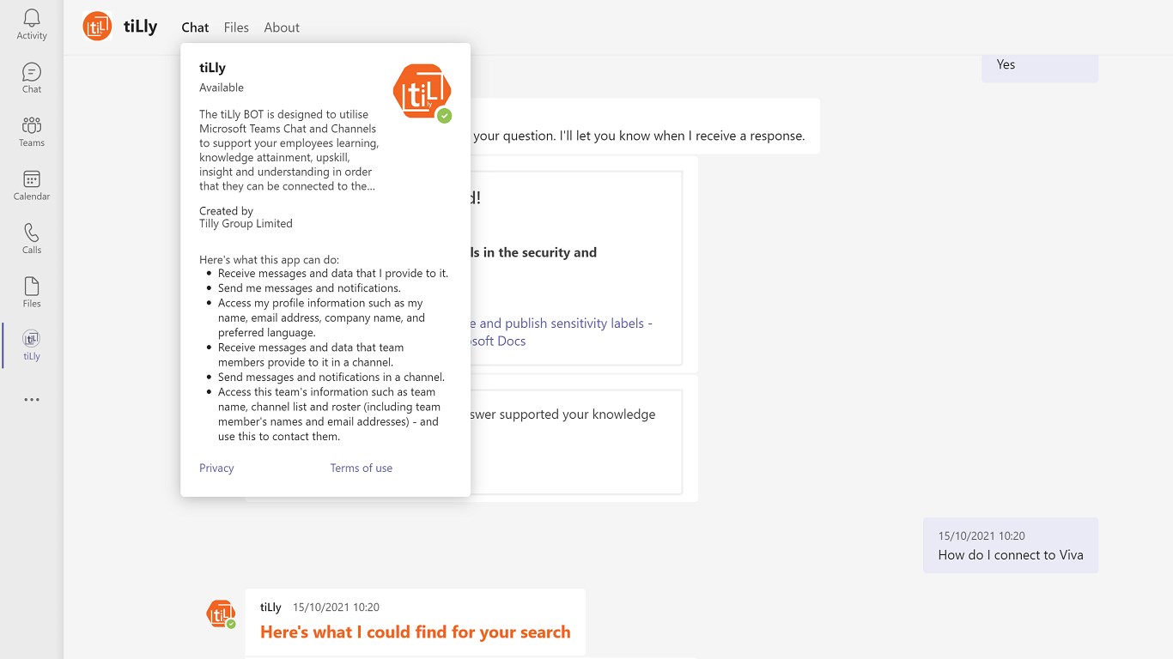Click 'Send messages and notifications in a channel.'
1173x659 pixels.
[331, 378]
